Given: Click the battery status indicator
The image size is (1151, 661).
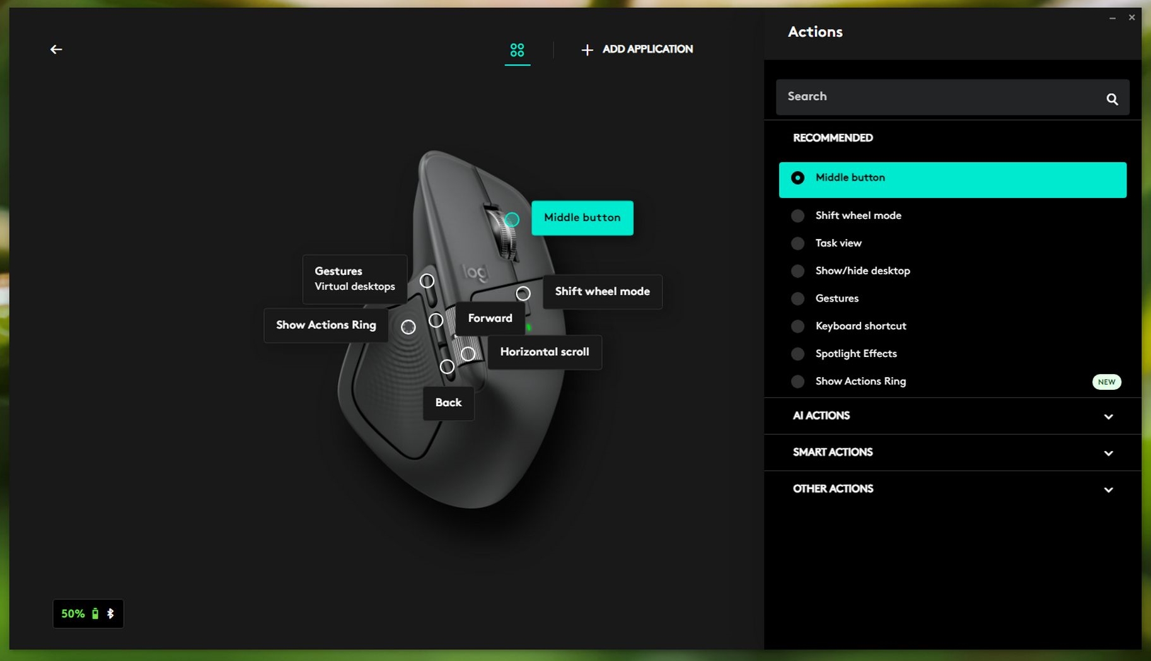Looking at the screenshot, I should tap(88, 614).
